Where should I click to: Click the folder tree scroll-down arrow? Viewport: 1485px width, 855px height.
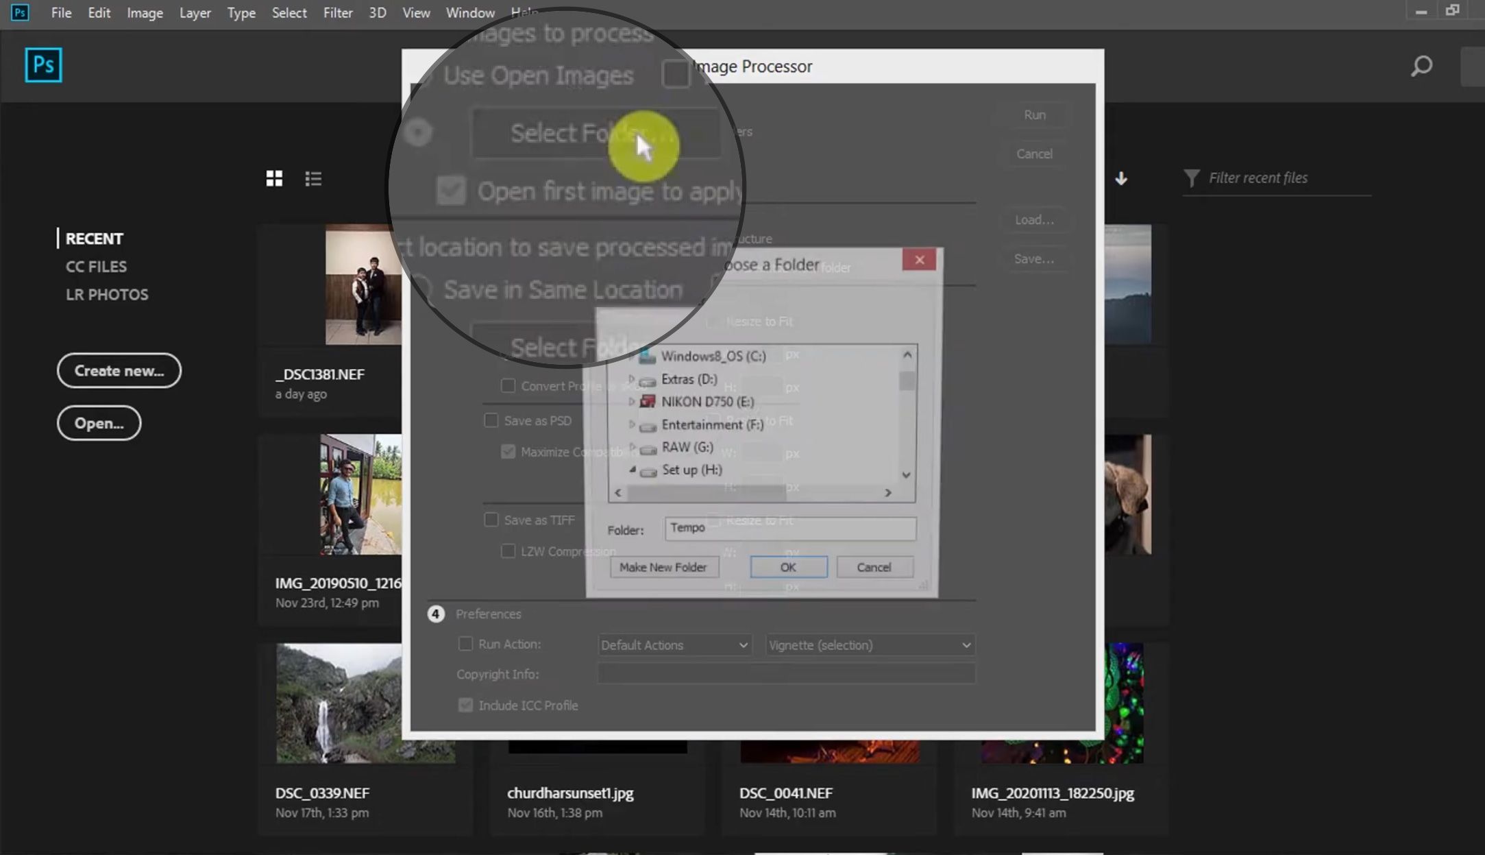907,474
